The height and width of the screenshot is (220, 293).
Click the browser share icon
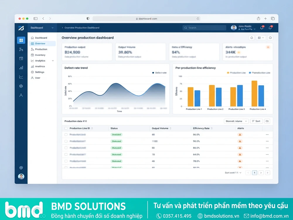click(x=258, y=18)
